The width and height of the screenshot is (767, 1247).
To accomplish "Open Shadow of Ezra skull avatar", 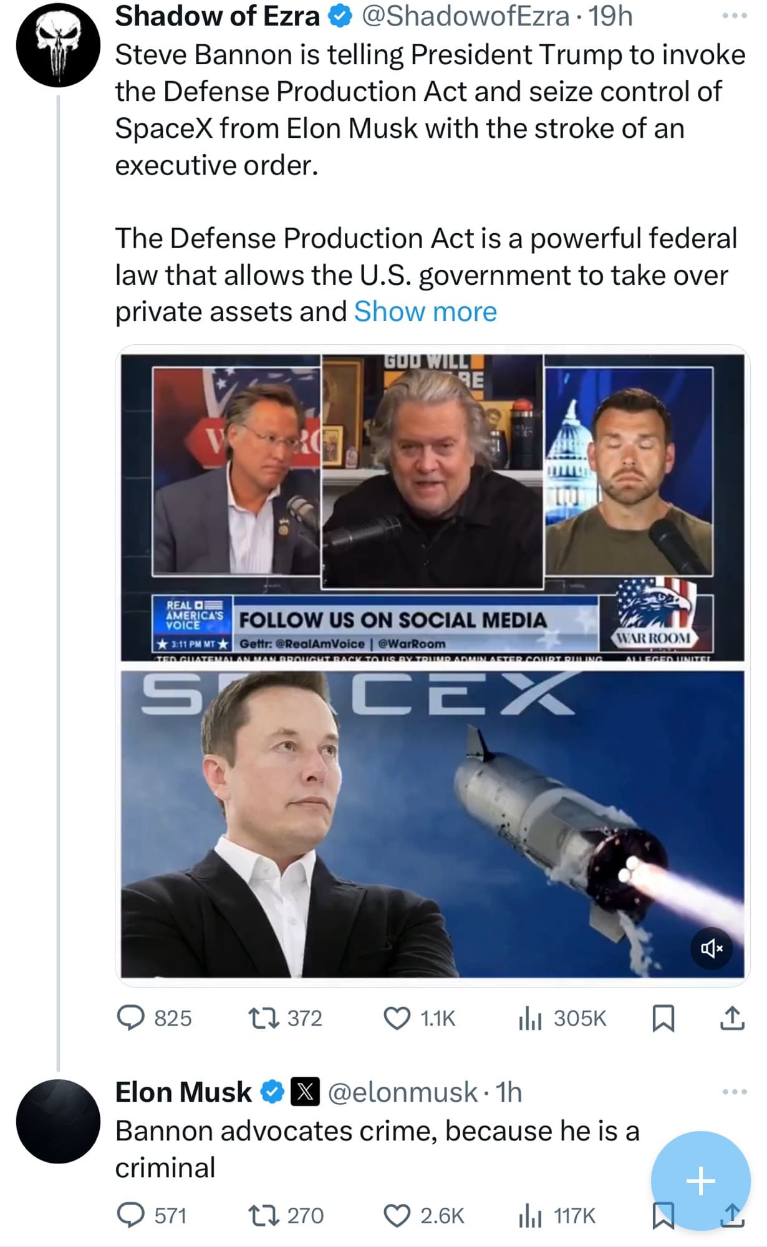I will [x=58, y=46].
